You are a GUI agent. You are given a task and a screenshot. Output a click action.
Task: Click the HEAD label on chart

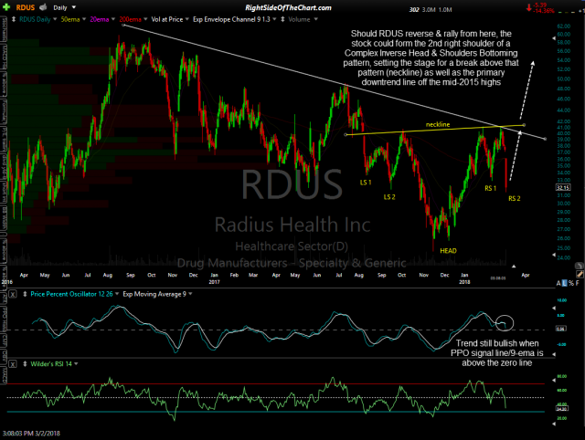pos(448,251)
